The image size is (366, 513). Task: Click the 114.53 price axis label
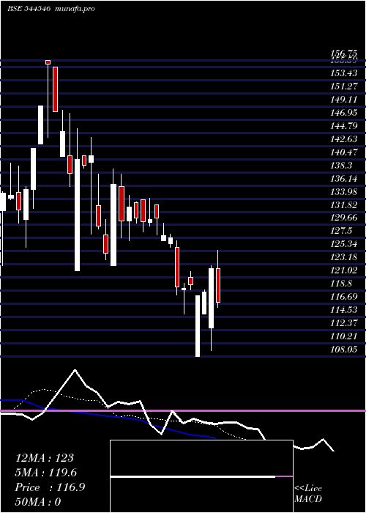pos(344,310)
